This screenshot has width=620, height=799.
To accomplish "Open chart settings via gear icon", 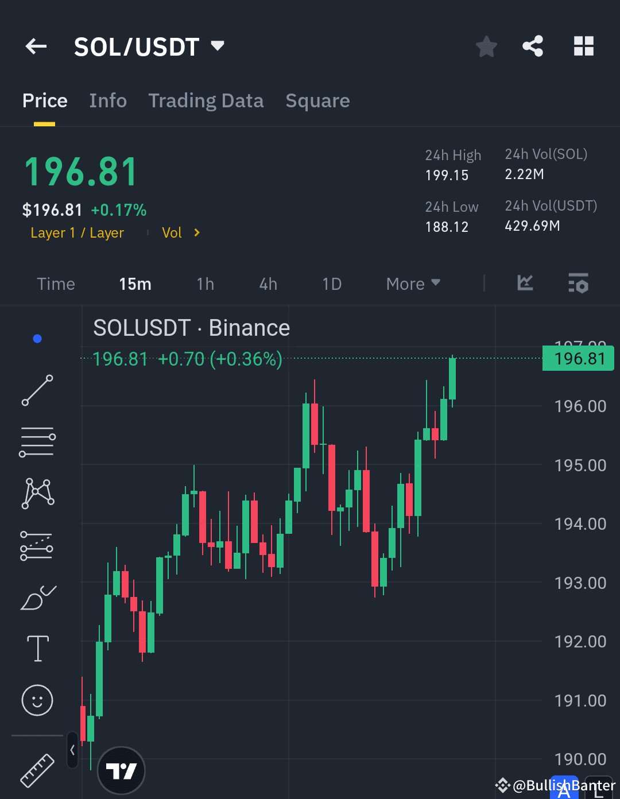I will [x=578, y=283].
